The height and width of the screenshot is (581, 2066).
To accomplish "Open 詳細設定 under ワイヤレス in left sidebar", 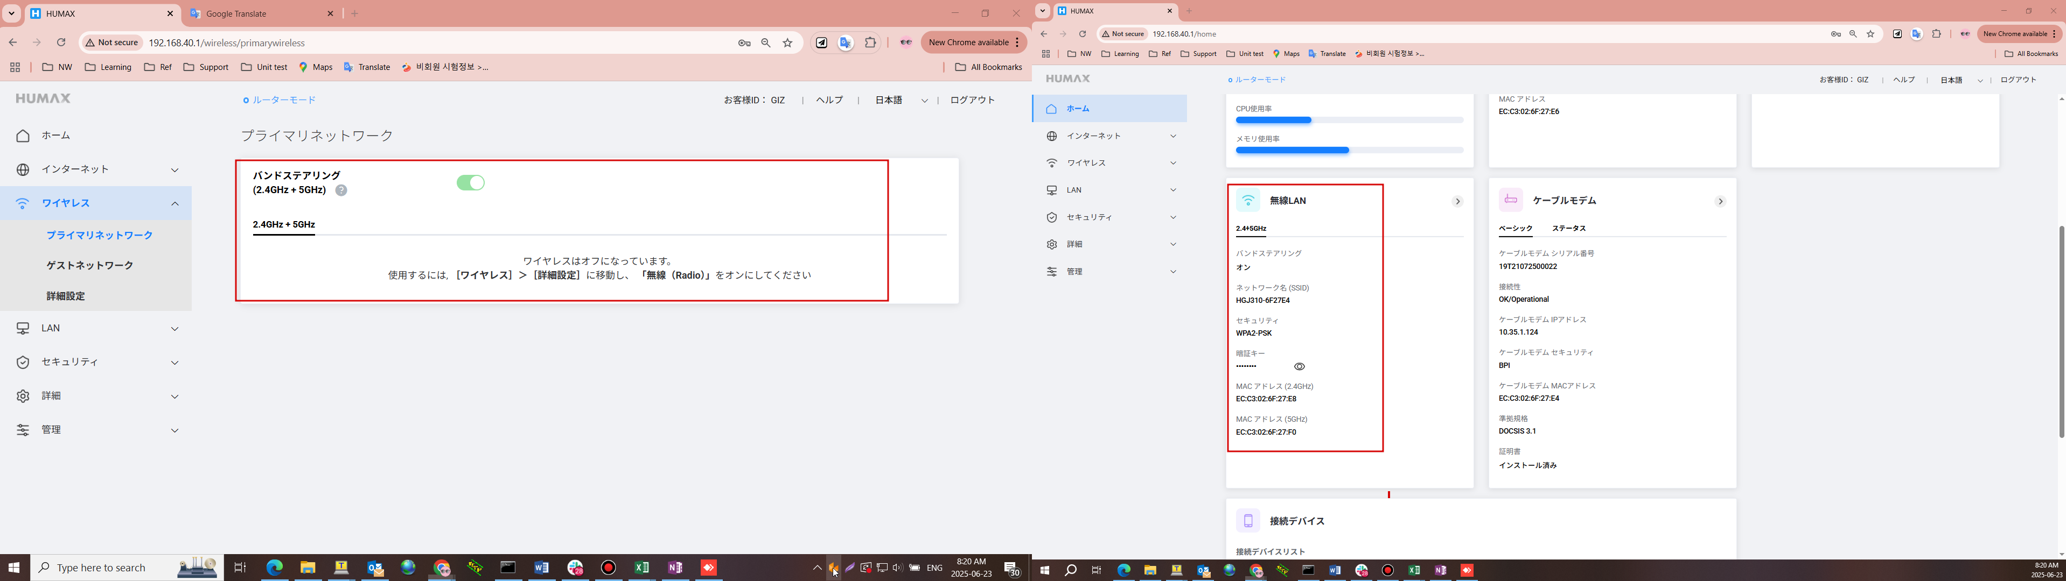I will [x=66, y=296].
